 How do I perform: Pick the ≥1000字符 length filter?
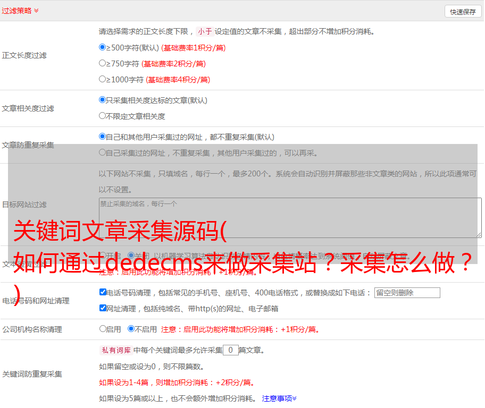pyautogui.click(x=103, y=79)
